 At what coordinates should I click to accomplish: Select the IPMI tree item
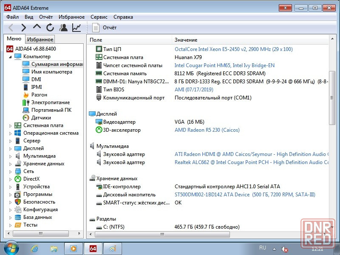tap(36, 87)
